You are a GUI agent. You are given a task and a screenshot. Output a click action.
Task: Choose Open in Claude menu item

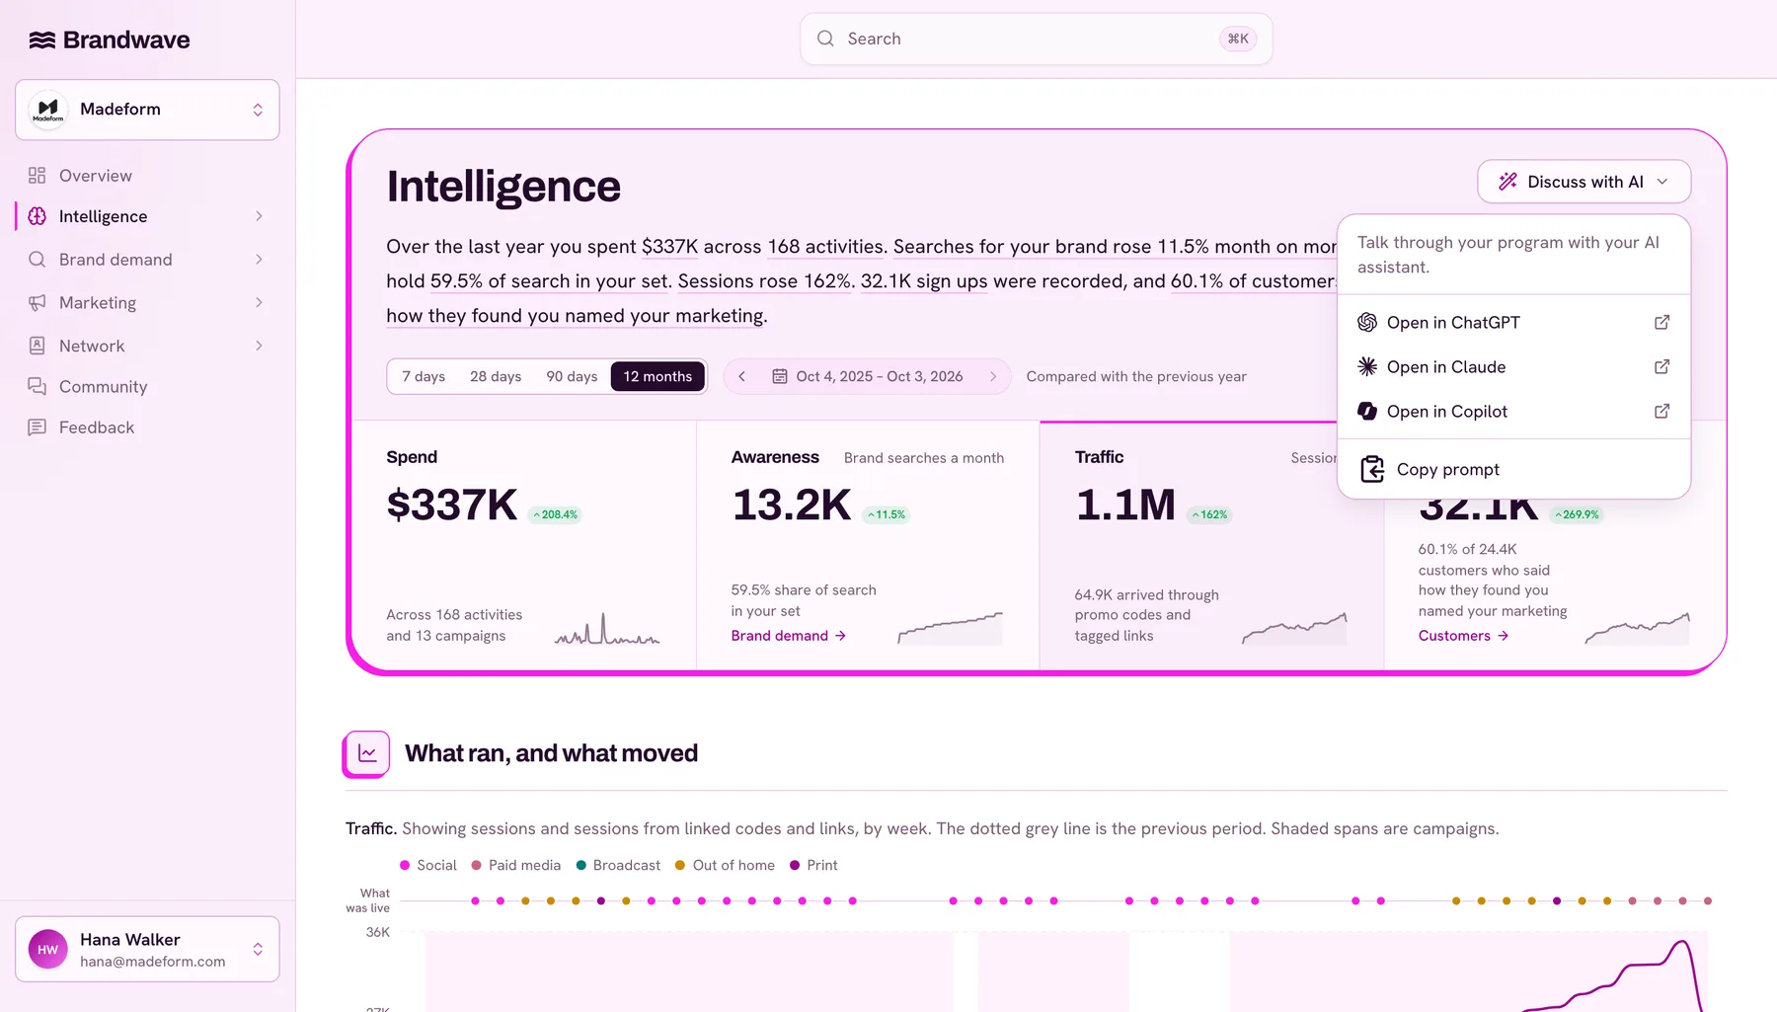click(1513, 367)
